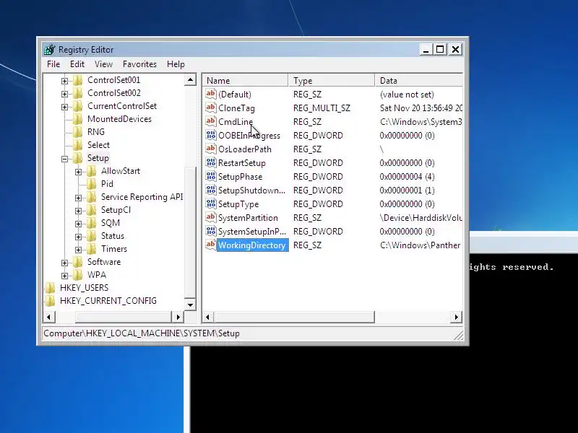
Task: Click the tree pane scroll up arrow
Action: [x=190, y=80]
